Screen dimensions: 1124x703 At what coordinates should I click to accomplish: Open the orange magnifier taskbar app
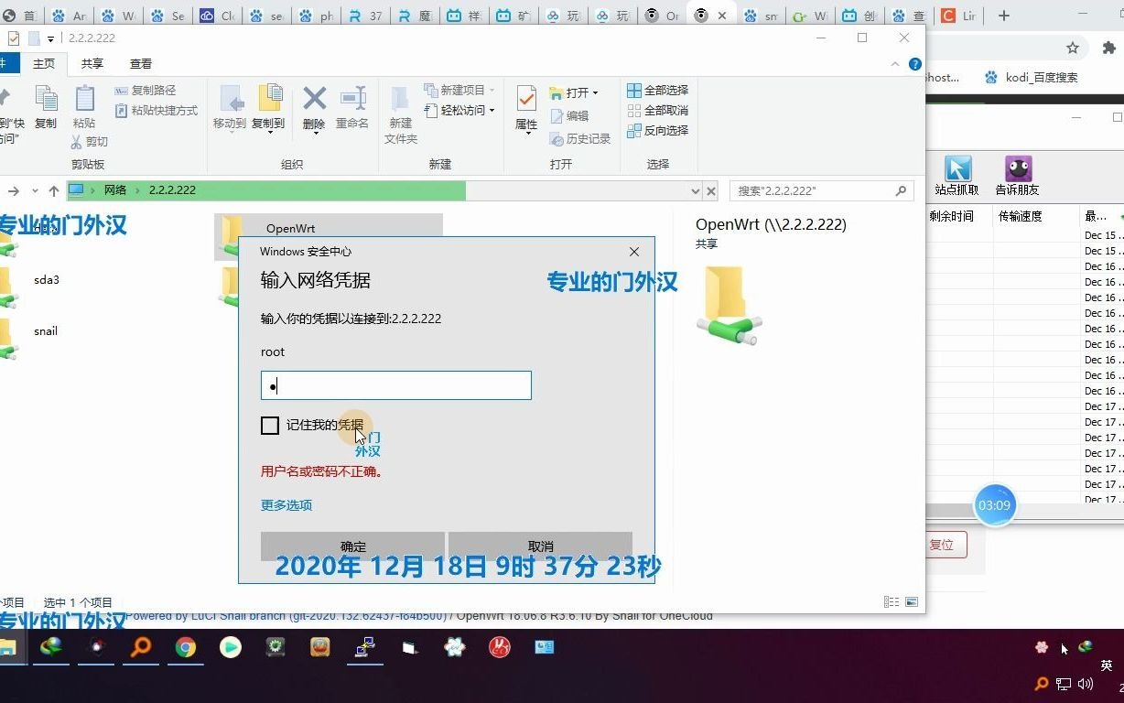click(141, 647)
